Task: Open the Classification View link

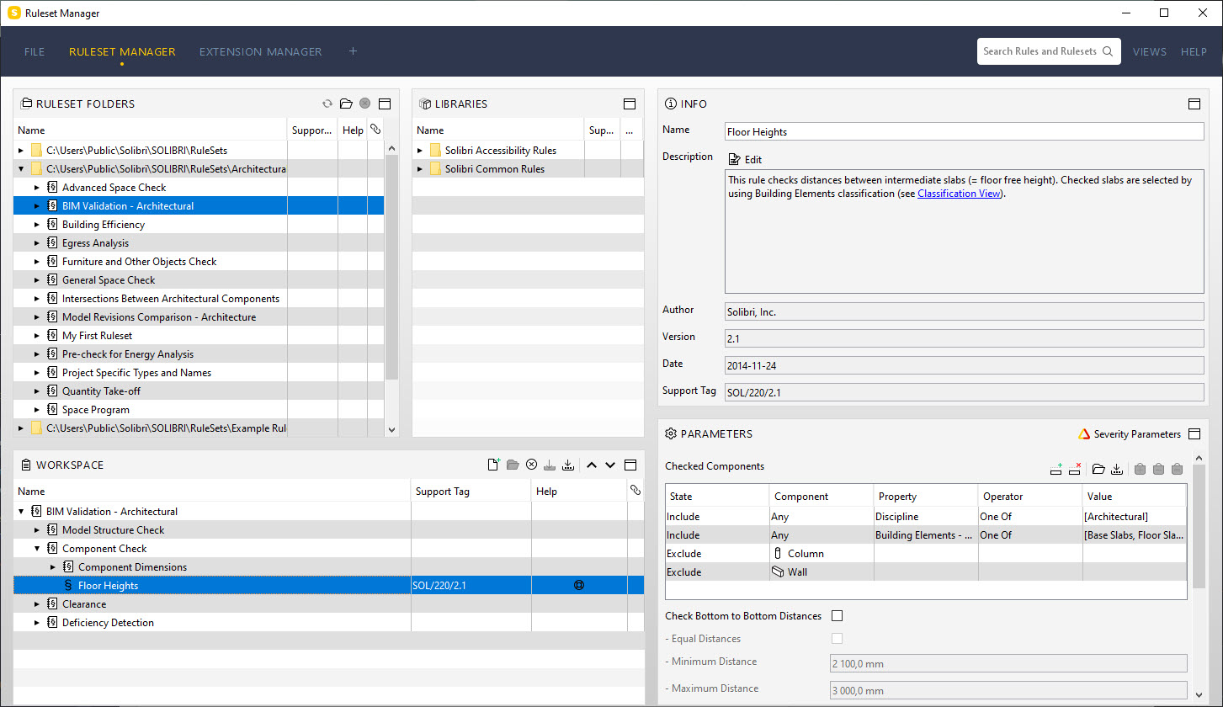Action: click(x=959, y=194)
